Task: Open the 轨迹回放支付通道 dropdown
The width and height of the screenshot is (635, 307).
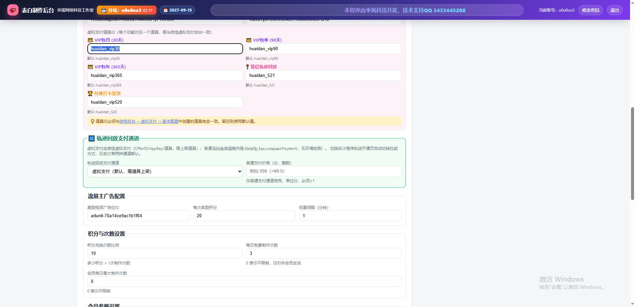Action: coord(165,171)
